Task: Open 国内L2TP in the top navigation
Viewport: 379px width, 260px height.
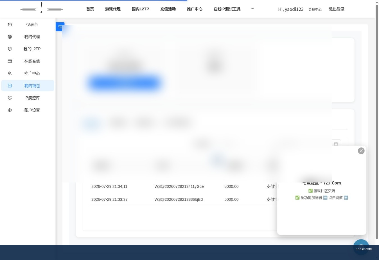Action: point(140,9)
